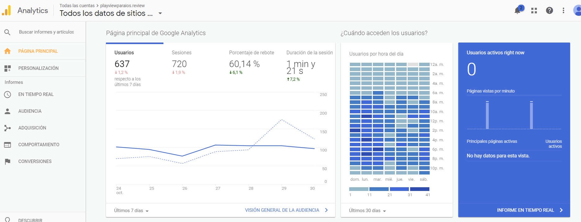Click arrow next to Visión General de la Audiencia
Viewport: 581px width, 222px height.
click(326, 210)
